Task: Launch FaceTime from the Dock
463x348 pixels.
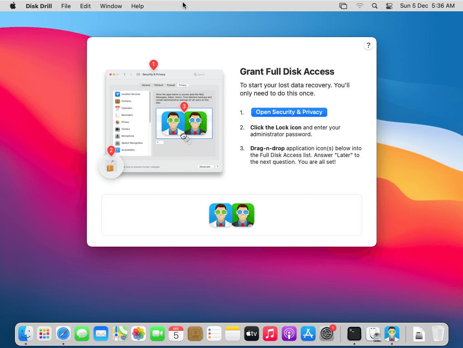Action: (x=158, y=334)
